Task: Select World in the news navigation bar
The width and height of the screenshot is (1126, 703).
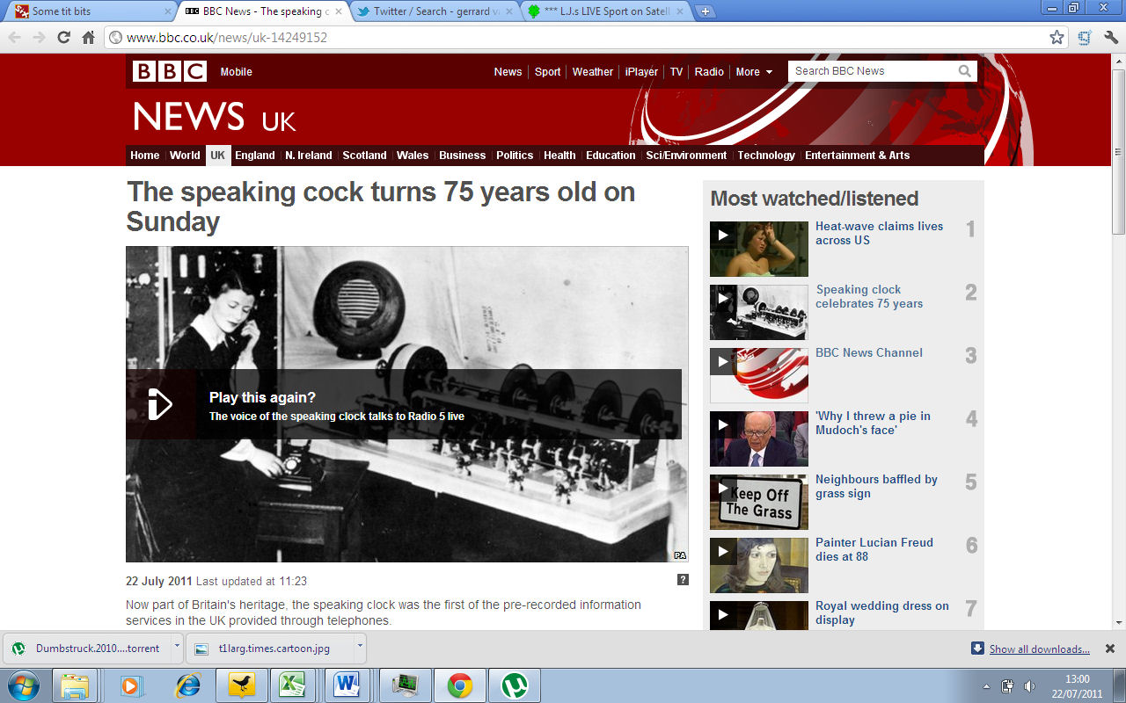Action: pos(185,156)
